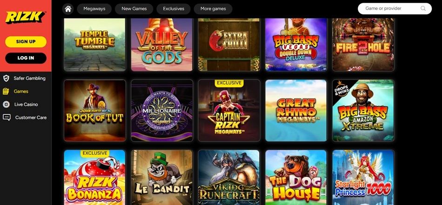The height and width of the screenshot is (205, 442).
Task: Select the Exclusives category
Action: point(174,9)
